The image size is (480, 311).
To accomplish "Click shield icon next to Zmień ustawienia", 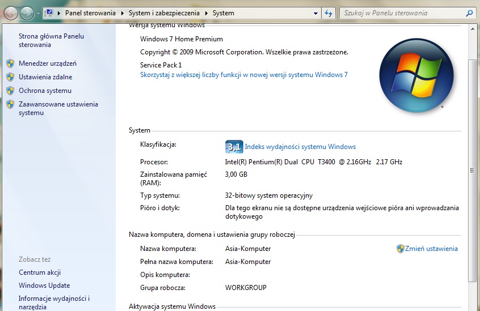I will 400,249.
